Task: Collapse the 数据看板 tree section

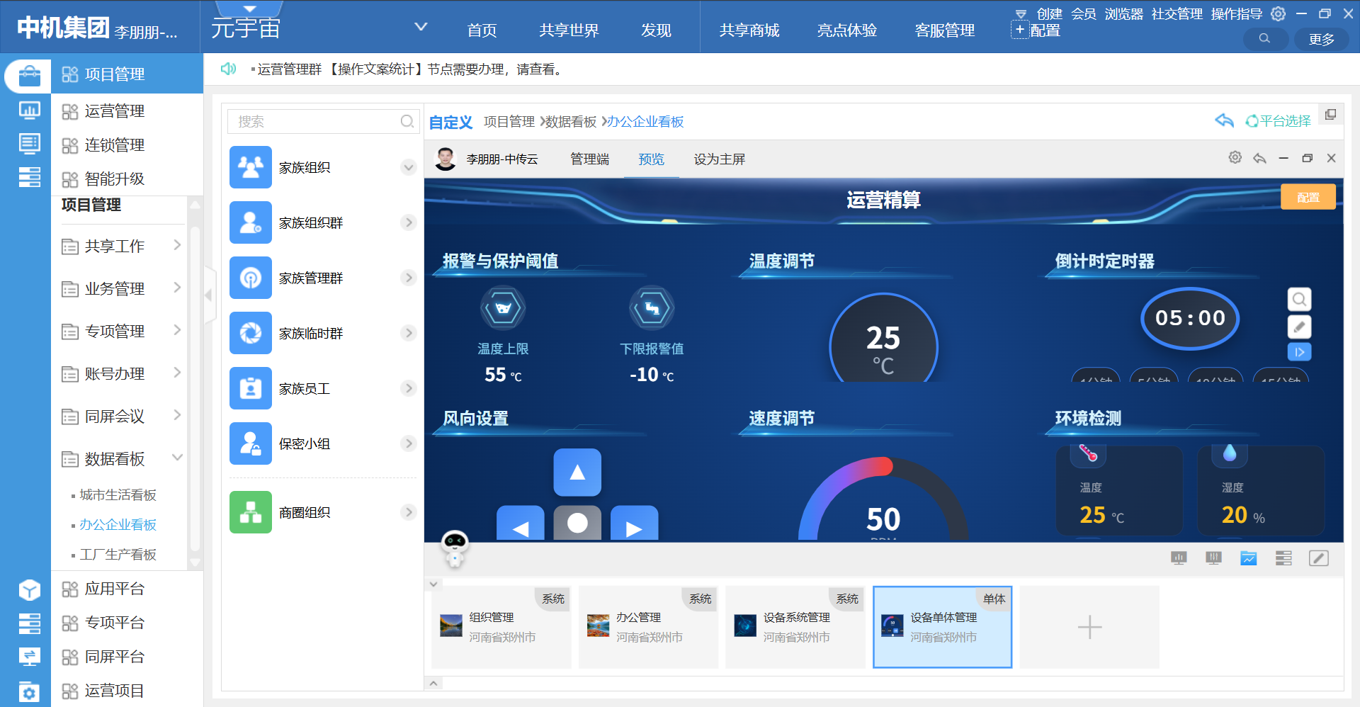Action: 177,458
